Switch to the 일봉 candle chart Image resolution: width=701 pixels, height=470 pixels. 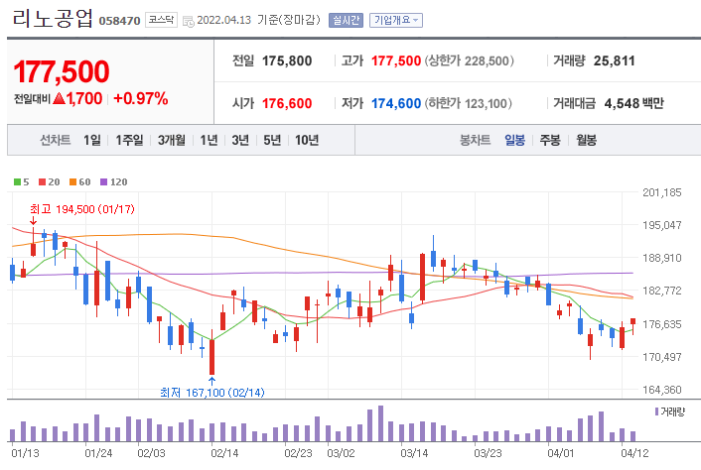click(514, 140)
